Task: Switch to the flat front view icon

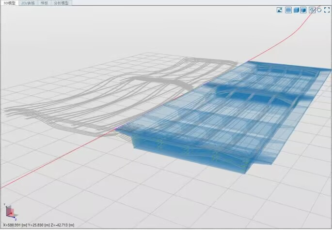Action: 288,10
